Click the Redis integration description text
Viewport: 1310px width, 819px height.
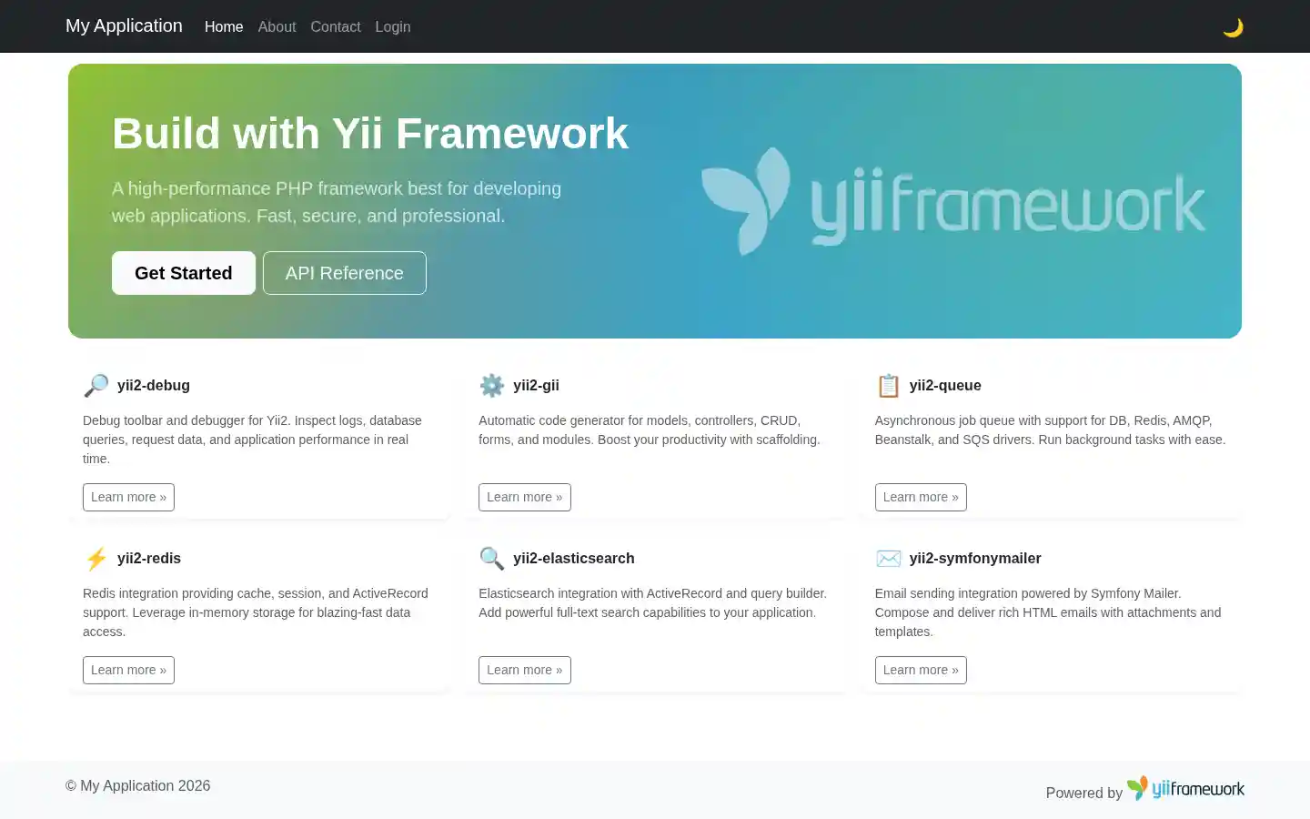(256, 612)
